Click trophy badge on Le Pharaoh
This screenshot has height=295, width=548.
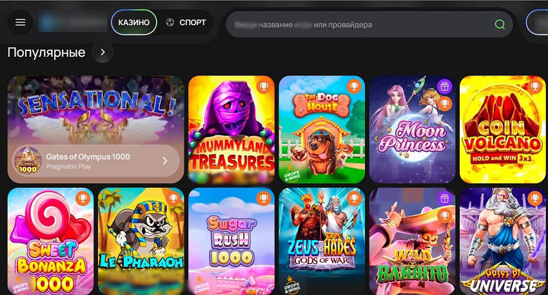click(x=173, y=198)
